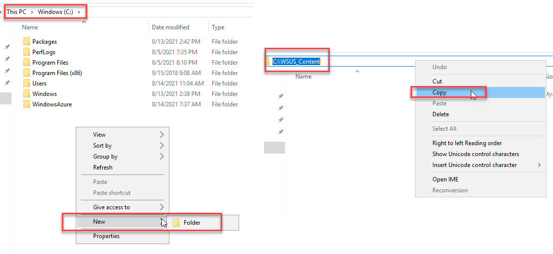The height and width of the screenshot is (254, 553).
Task: Select the PerfLogs folder icon
Action: tap(26, 52)
